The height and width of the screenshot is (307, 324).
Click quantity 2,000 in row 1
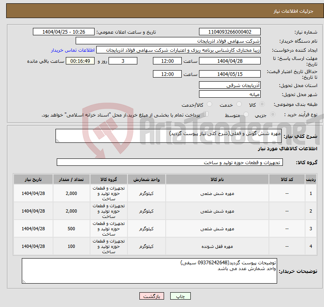(71, 193)
